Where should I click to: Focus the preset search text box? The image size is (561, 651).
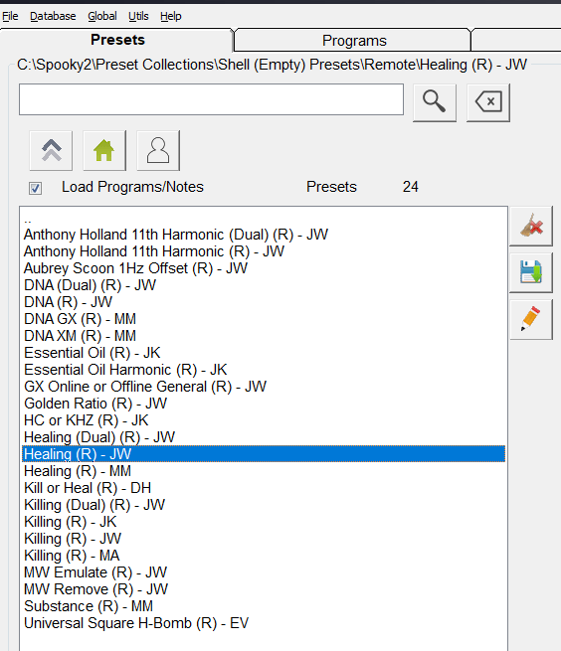pos(211,99)
